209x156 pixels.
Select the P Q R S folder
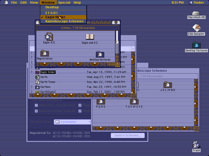tap(101, 102)
